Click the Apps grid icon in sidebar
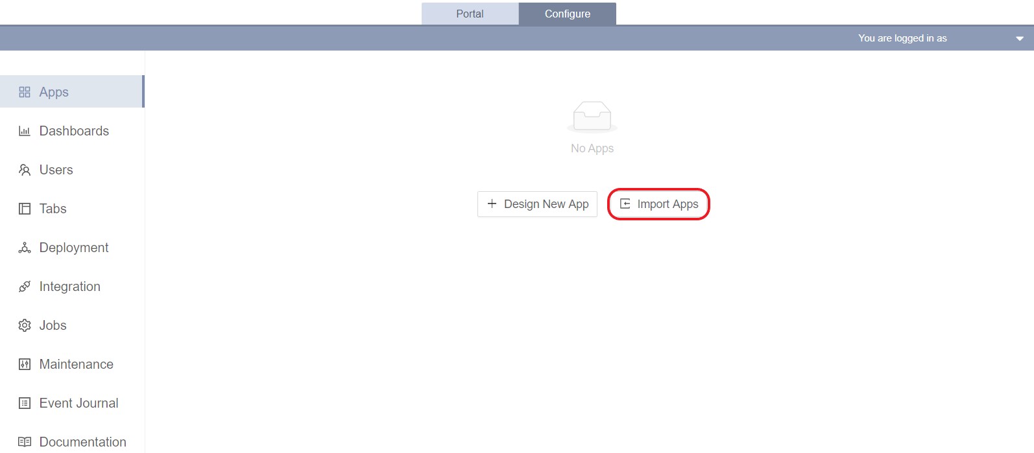The width and height of the screenshot is (1034, 453). point(25,92)
